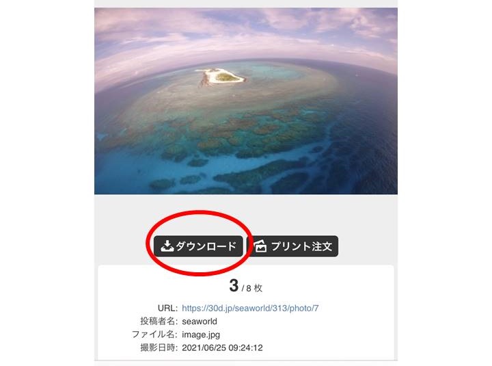
Task: Click the white sandy island in the photo
Action: point(221,77)
